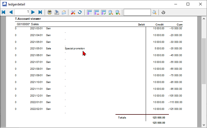The image size is (207, 128).
Task: Click the 'T-Account viewer' title
Action: (28, 19)
